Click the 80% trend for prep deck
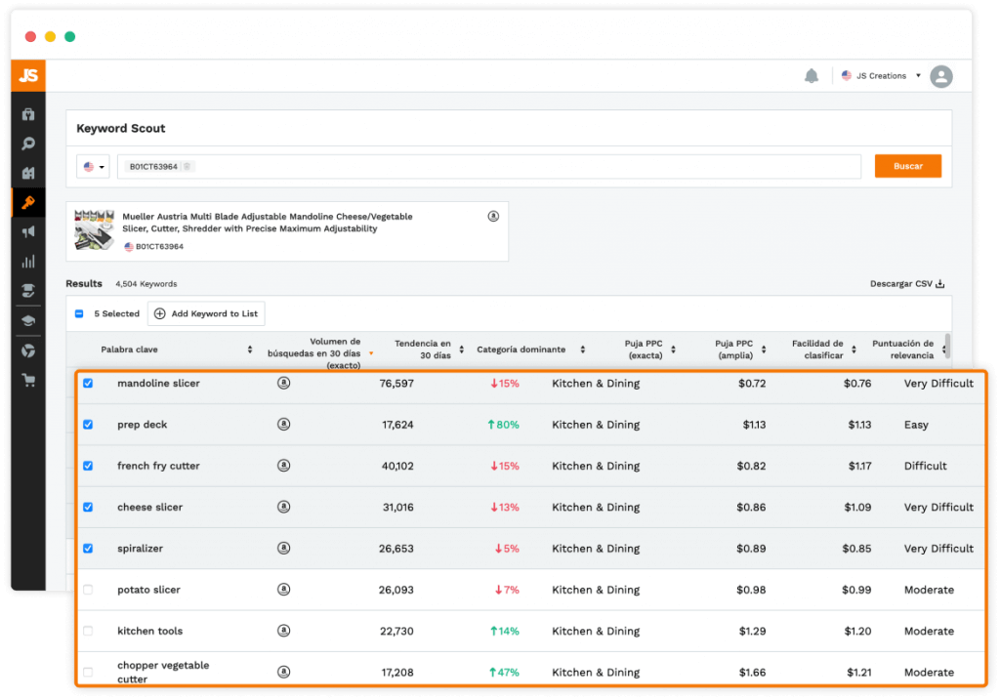Image resolution: width=1000 pixels, height=700 pixels. pyautogui.click(x=503, y=425)
